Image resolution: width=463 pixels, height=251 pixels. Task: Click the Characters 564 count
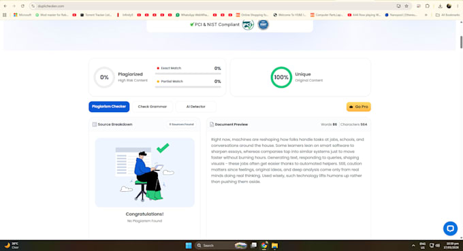coord(354,124)
